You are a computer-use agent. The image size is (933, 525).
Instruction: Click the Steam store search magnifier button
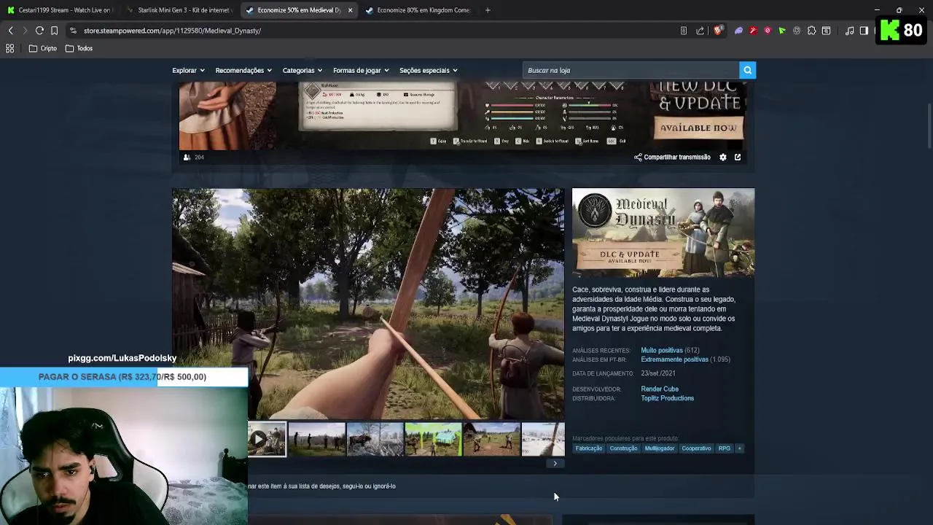coord(747,70)
